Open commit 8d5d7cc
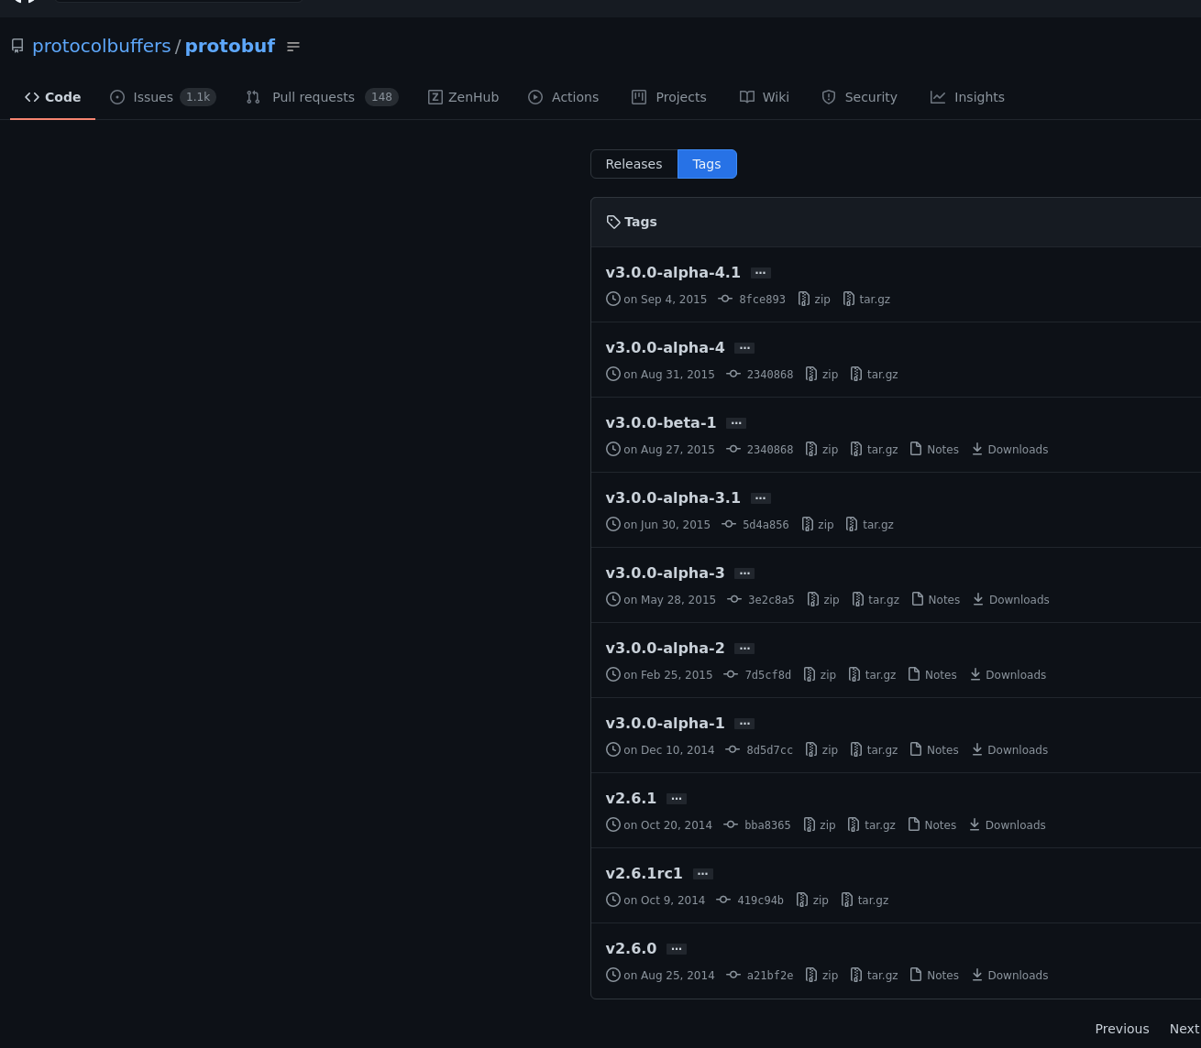 point(759,750)
